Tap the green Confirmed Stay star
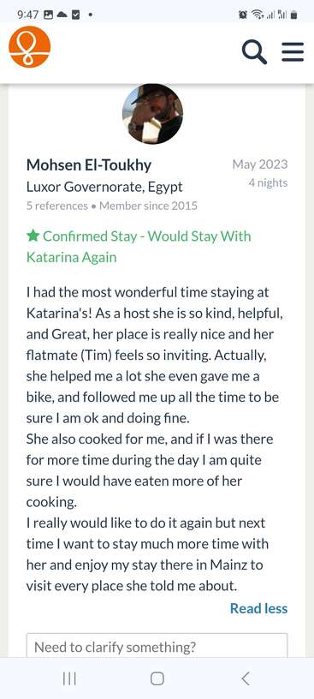The width and height of the screenshot is (314, 699). 33,236
